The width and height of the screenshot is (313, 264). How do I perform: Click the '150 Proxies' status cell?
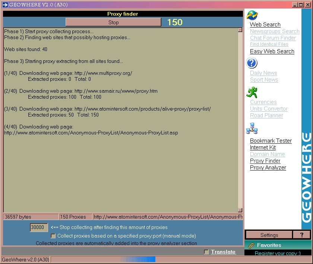(75, 217)
